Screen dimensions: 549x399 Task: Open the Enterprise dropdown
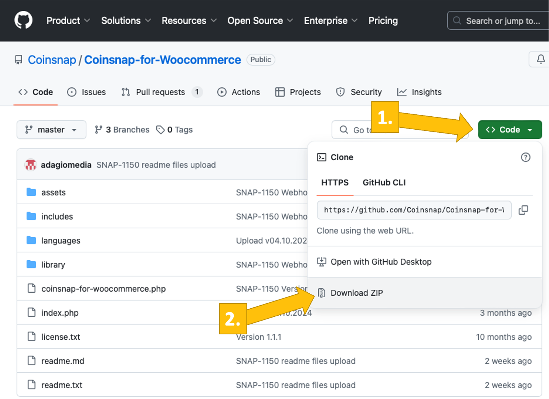[x=330, y=21]
